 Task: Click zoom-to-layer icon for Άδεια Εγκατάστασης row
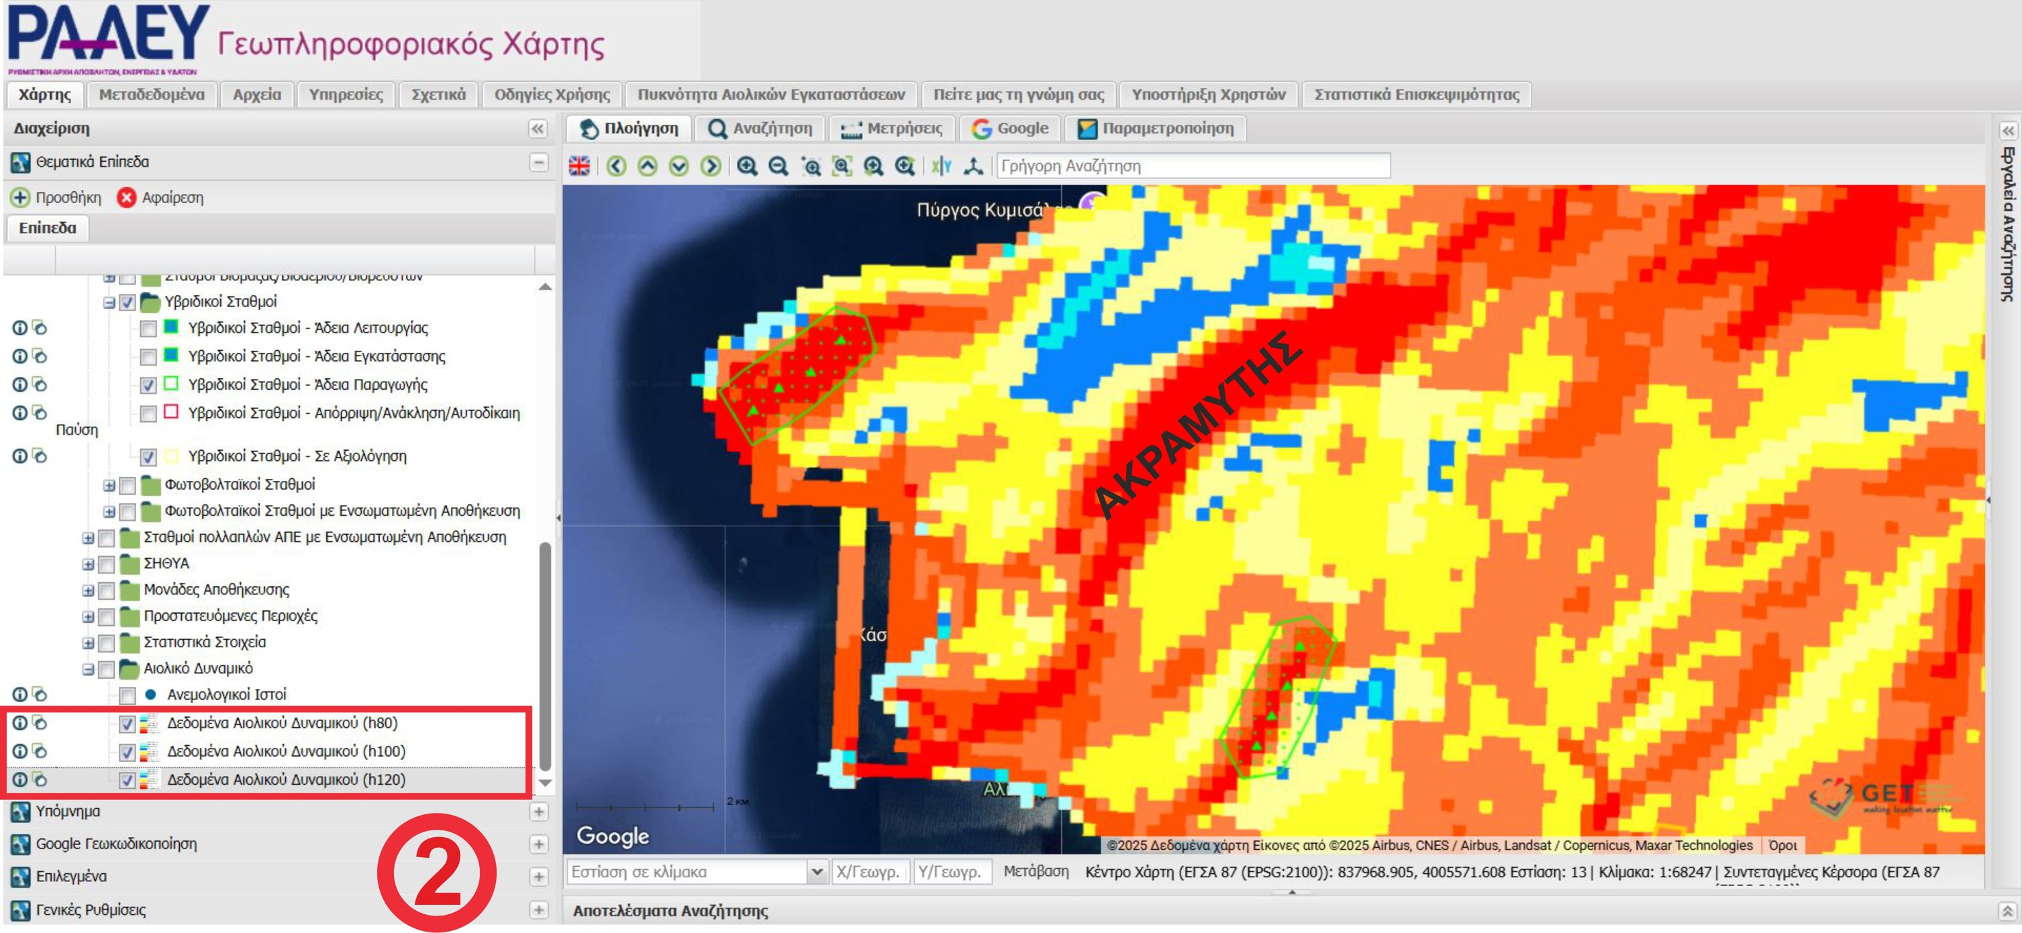pos(39,356)
